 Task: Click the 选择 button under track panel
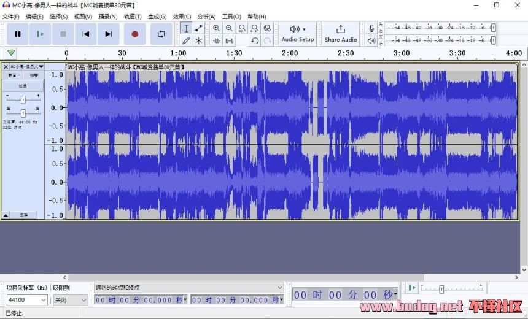coord(23,215)
